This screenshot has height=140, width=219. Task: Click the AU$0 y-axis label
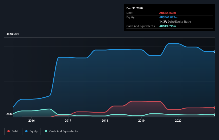coord(10,114)
